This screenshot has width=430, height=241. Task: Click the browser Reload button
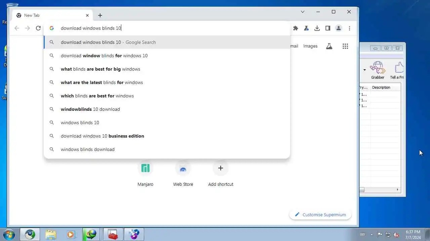coord(38,28)
